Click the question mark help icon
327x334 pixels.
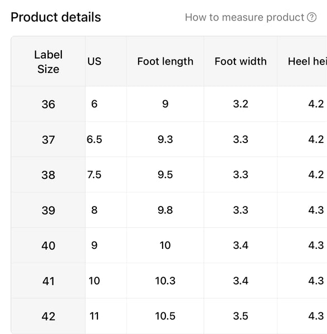point(311,17)
